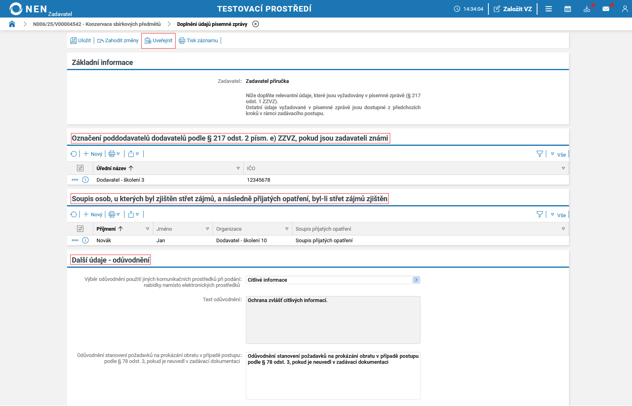
Task: Open the Úřední název column filter arrow
Action: (238, 168)
